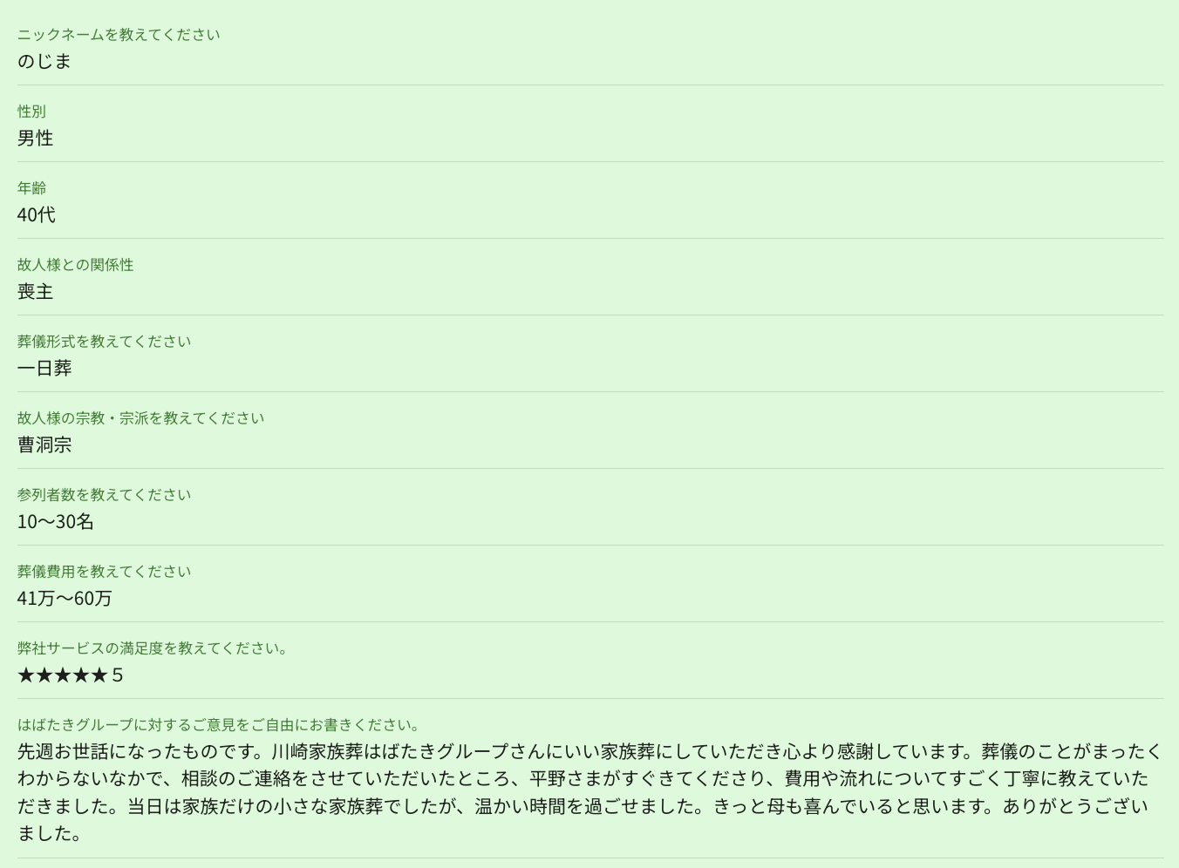Screen dimensions: 1179x868
Task: Click the sect value 曹洞宗
Action: (44, 445)
